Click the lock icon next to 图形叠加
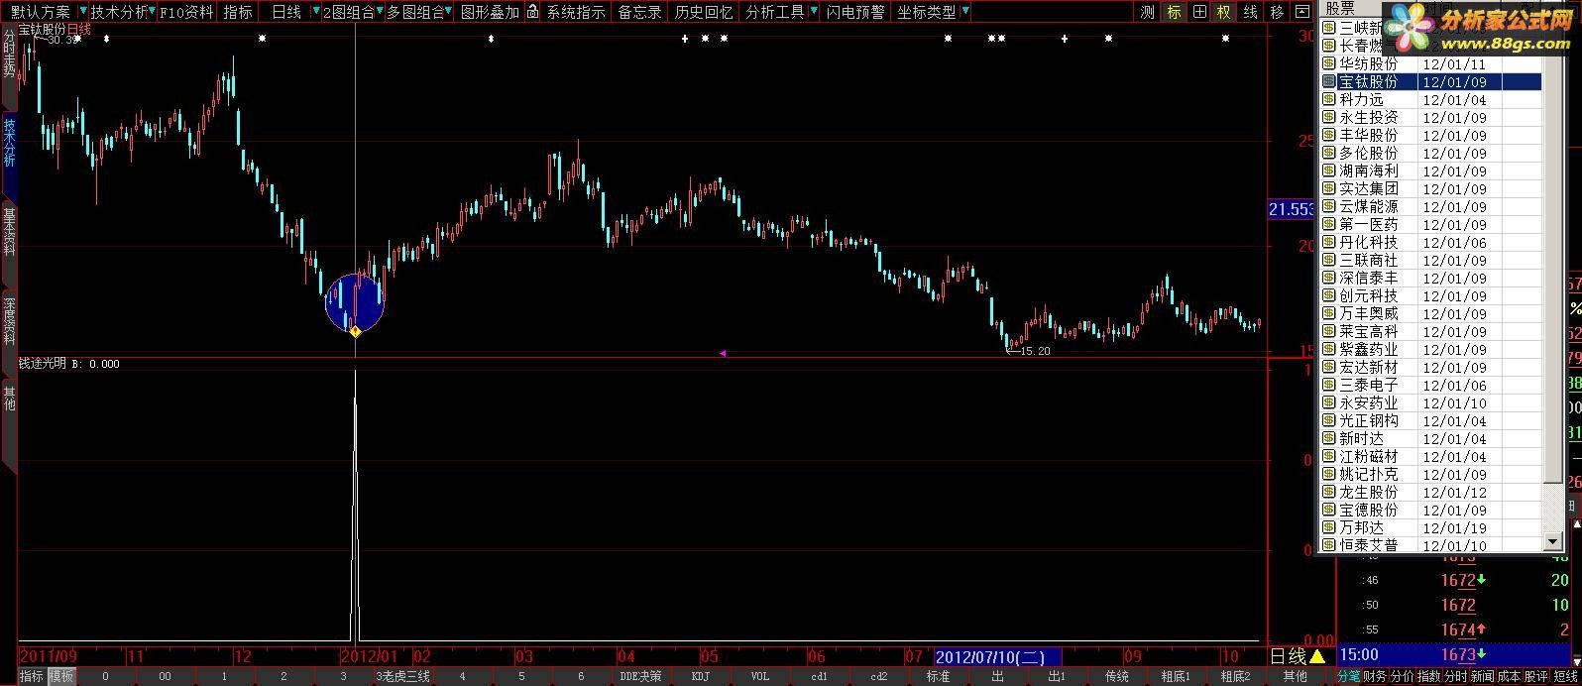 coord(532,12)
